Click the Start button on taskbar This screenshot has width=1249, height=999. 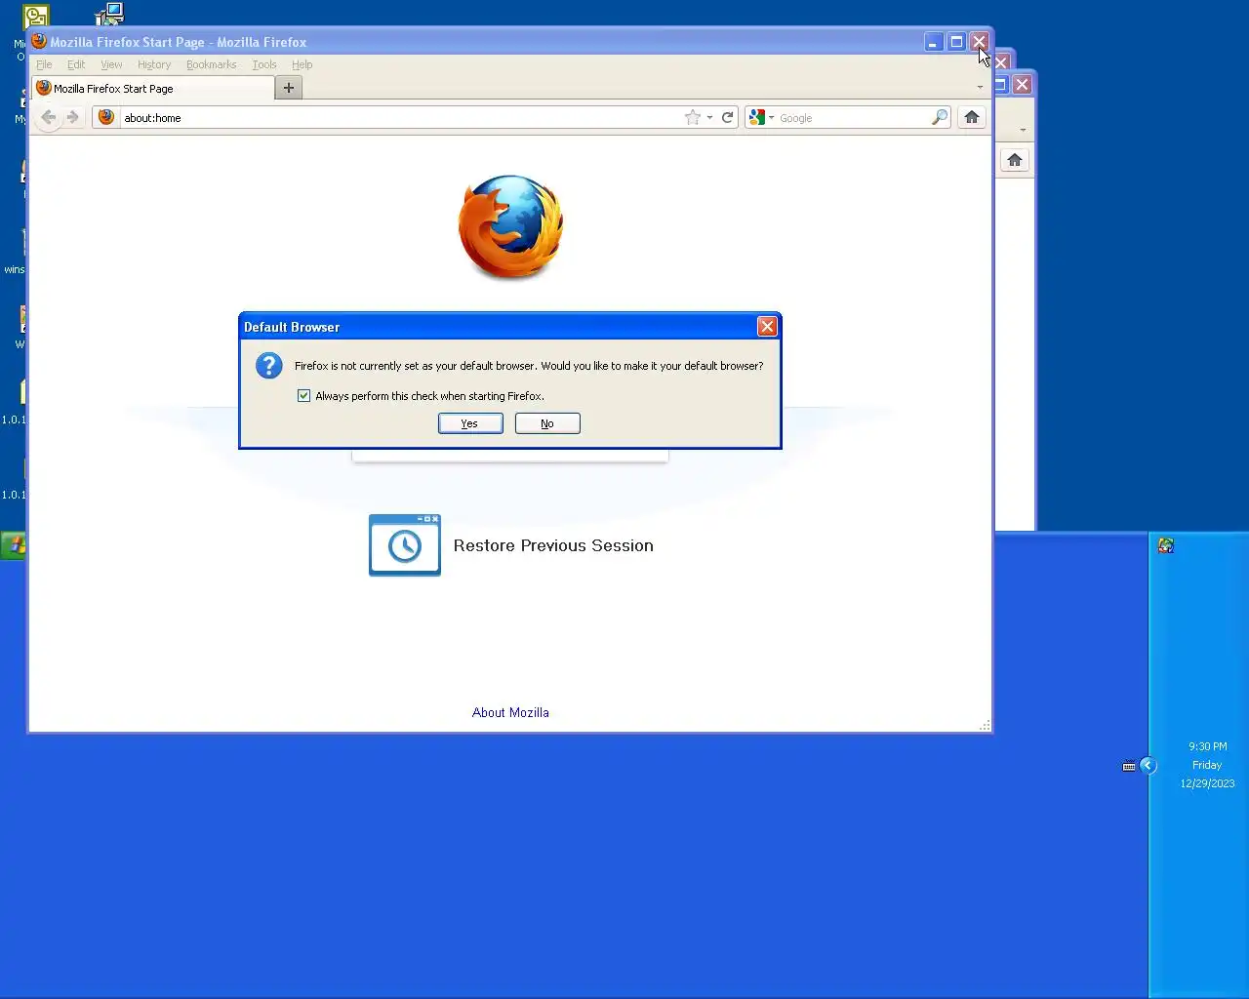coord(14,545)
